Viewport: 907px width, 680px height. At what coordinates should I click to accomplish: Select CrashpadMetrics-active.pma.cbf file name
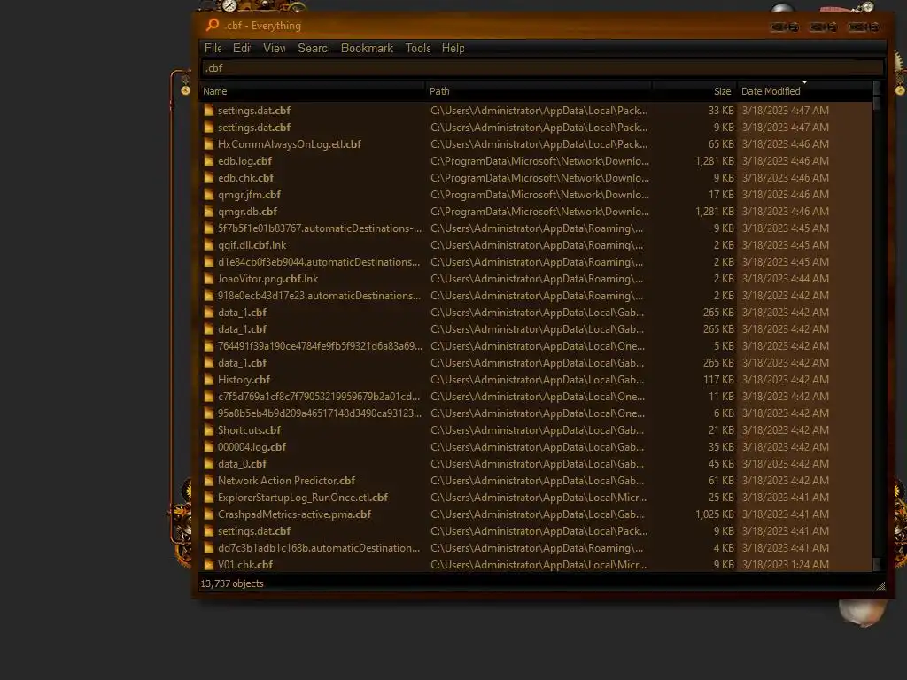click(x=294, y=514)
